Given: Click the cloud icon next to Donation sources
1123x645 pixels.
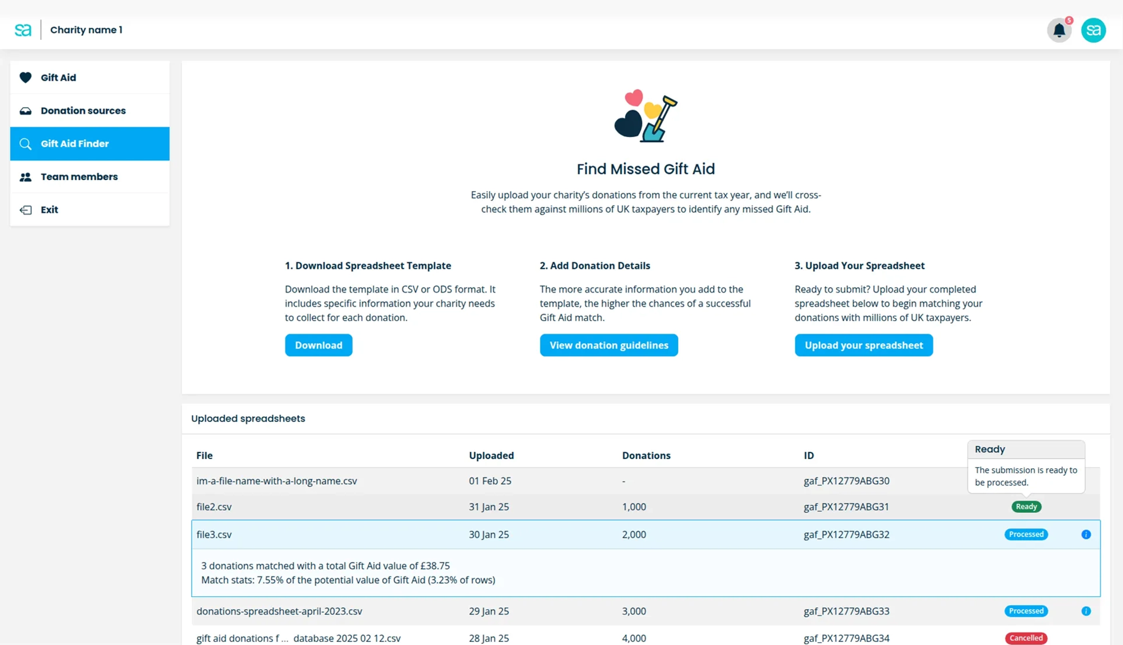Looking at the screenshot, I should (26, 110).
